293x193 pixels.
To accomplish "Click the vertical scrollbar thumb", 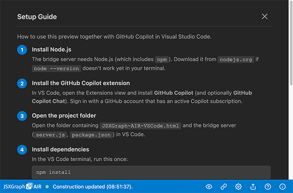I will [291, 43].
